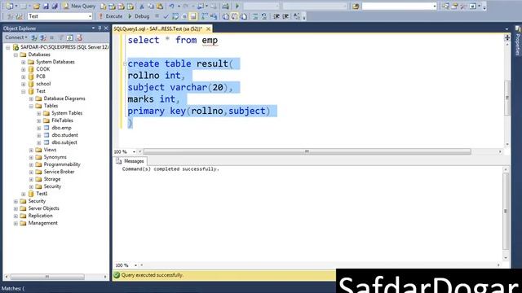Screen dimensions: 522x293
Task: Select the Service Broker folder
Action: coord(59,172)
